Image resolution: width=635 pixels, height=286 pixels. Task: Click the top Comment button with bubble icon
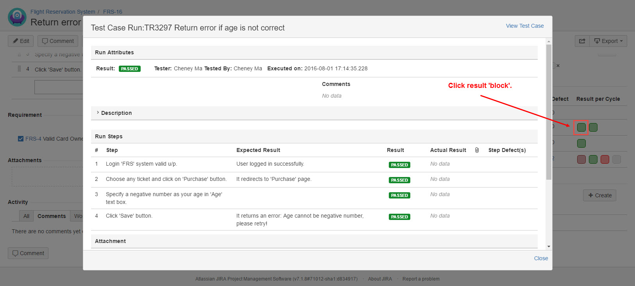point(58,41)
